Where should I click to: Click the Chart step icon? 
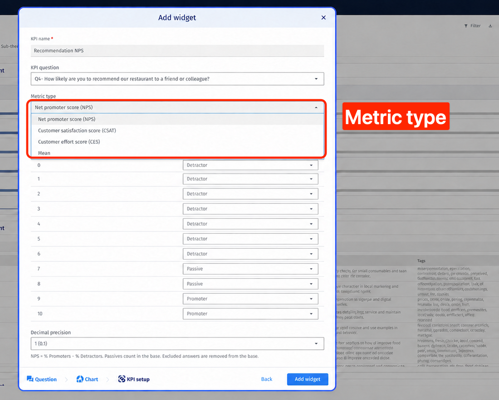[x=80, y=379]
